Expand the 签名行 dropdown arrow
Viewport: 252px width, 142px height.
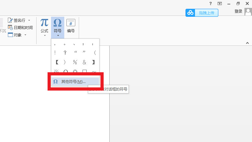coord(29,20)
